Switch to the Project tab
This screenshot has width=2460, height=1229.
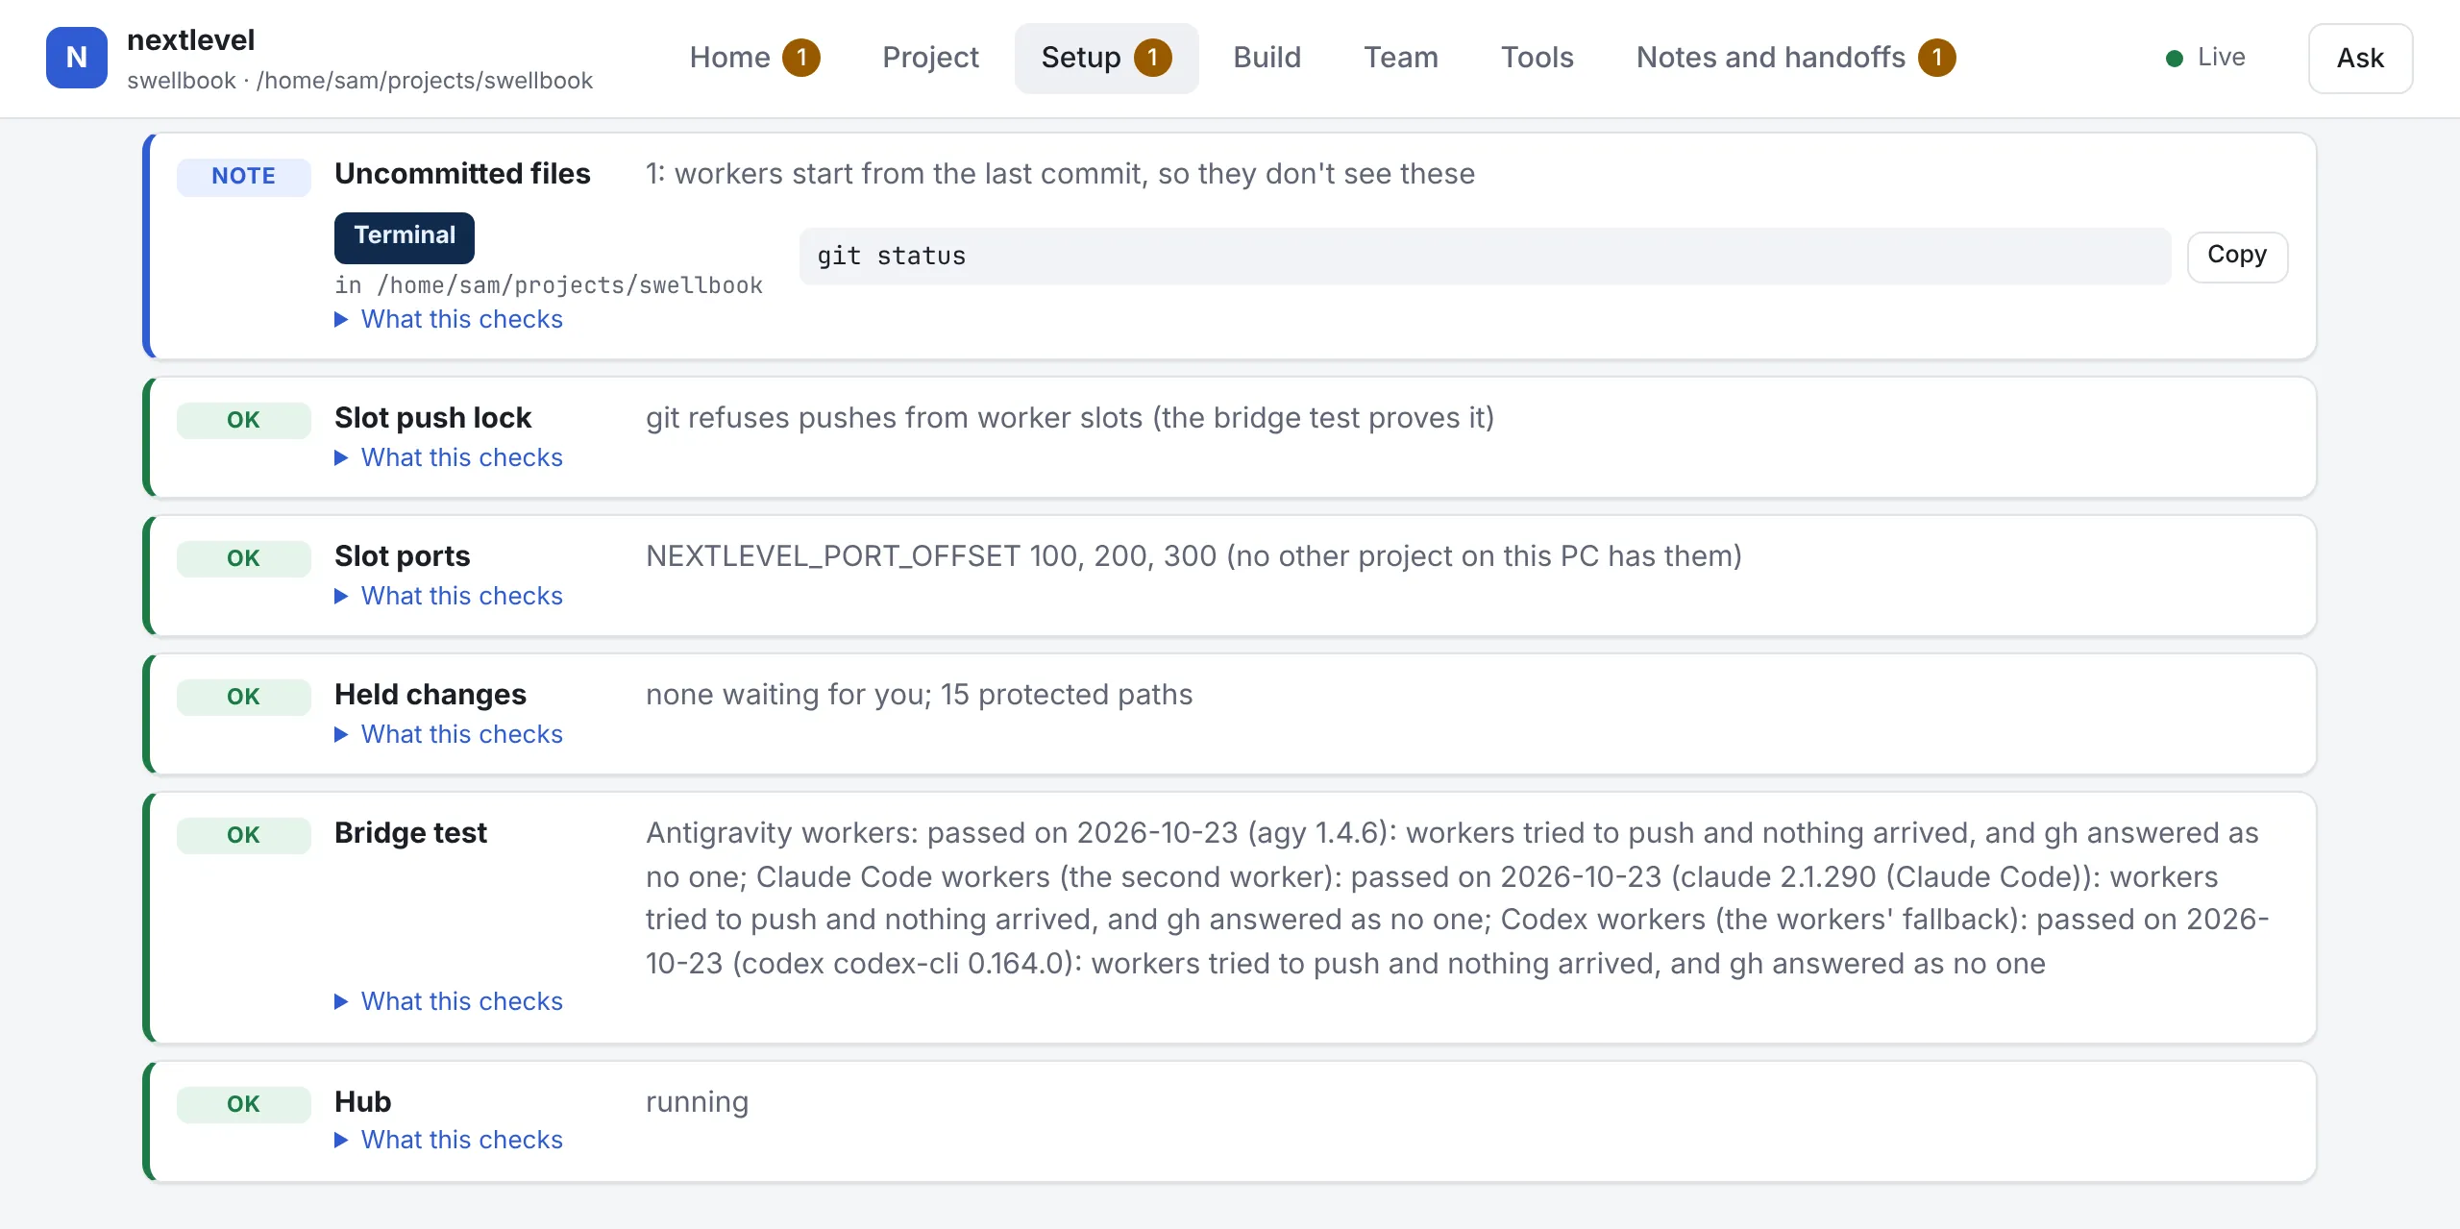tap(930, 58)
